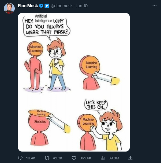Click the 'Why do you always wear that mask' bubble
Screen dimensions: 161x163
tap(46, 26)
